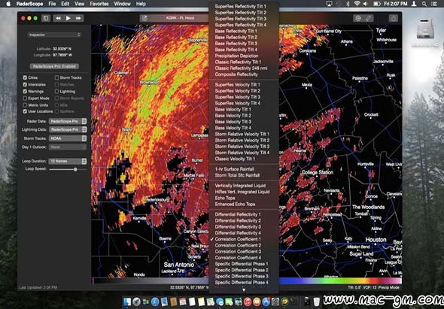The width and height of the screenshot is (444, 309).
Task: Open iBooks from the Dock
Action: point(257,301)
